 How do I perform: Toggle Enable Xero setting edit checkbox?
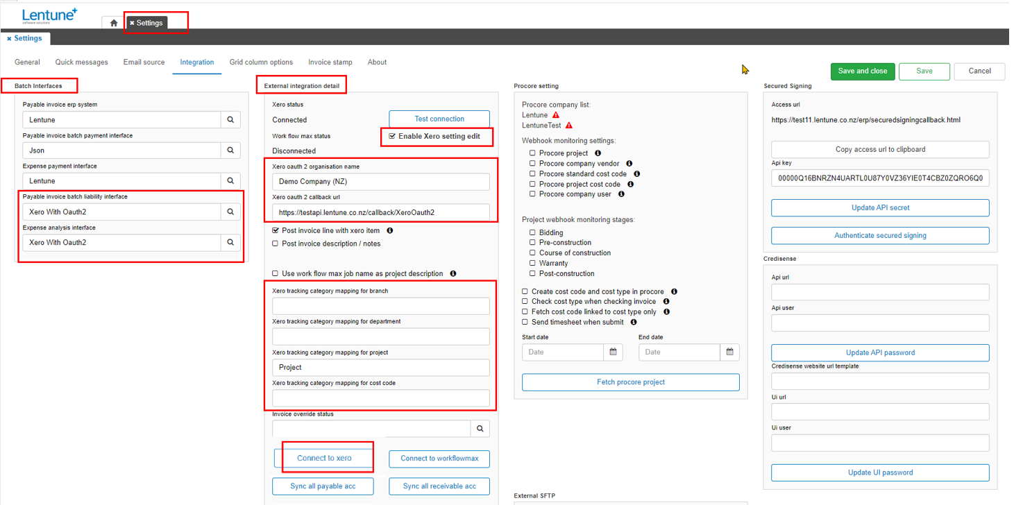click(392, 137)
